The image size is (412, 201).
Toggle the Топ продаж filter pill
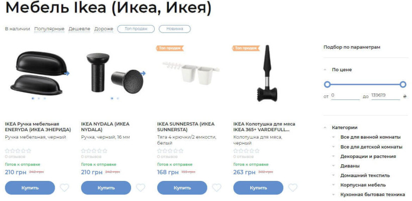pos(136,29)
